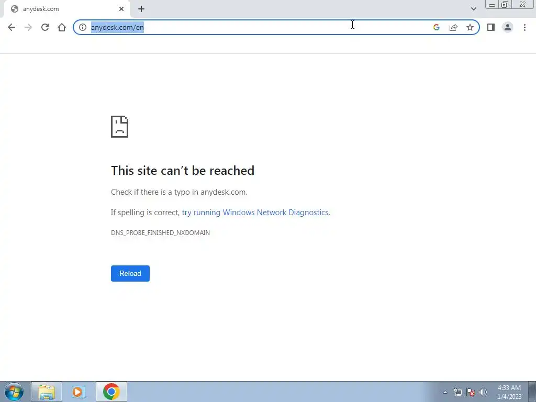The image size is (536, 402).
Task: Open the home page via house icon
Action: (62, 27)
